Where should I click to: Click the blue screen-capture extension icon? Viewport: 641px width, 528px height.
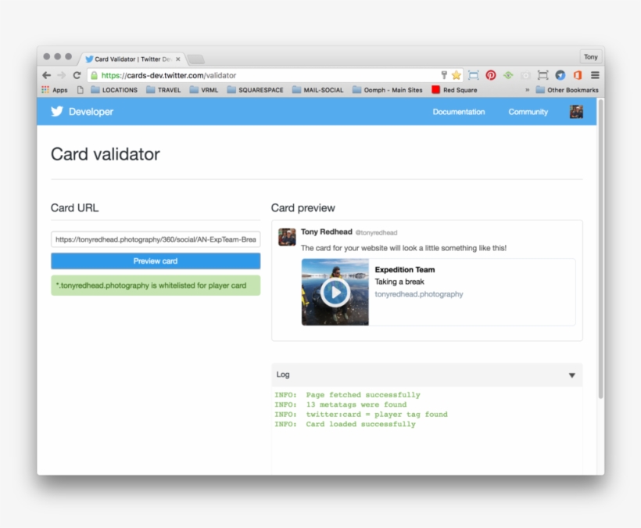click(474, 75)
